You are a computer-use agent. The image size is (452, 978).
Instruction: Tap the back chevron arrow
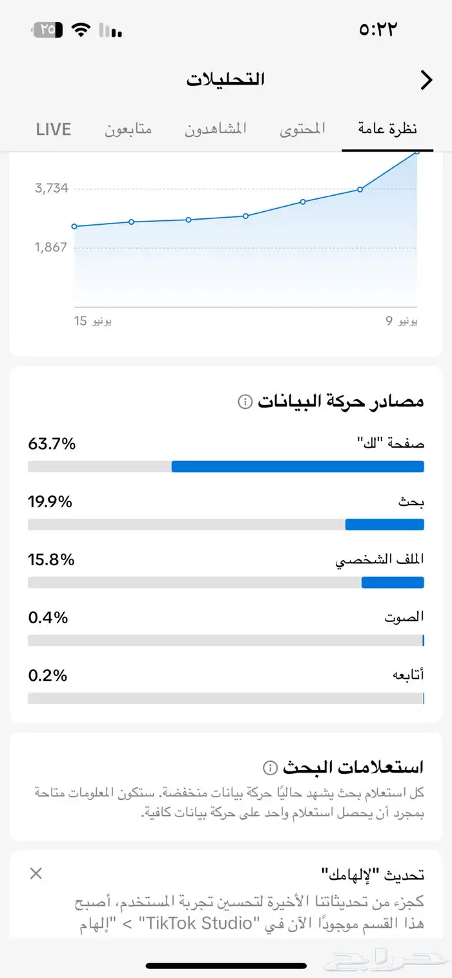[x=426, y=80]
